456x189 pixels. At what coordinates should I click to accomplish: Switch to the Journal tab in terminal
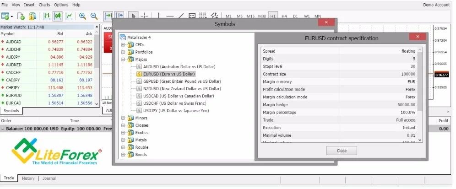(49, 178)
